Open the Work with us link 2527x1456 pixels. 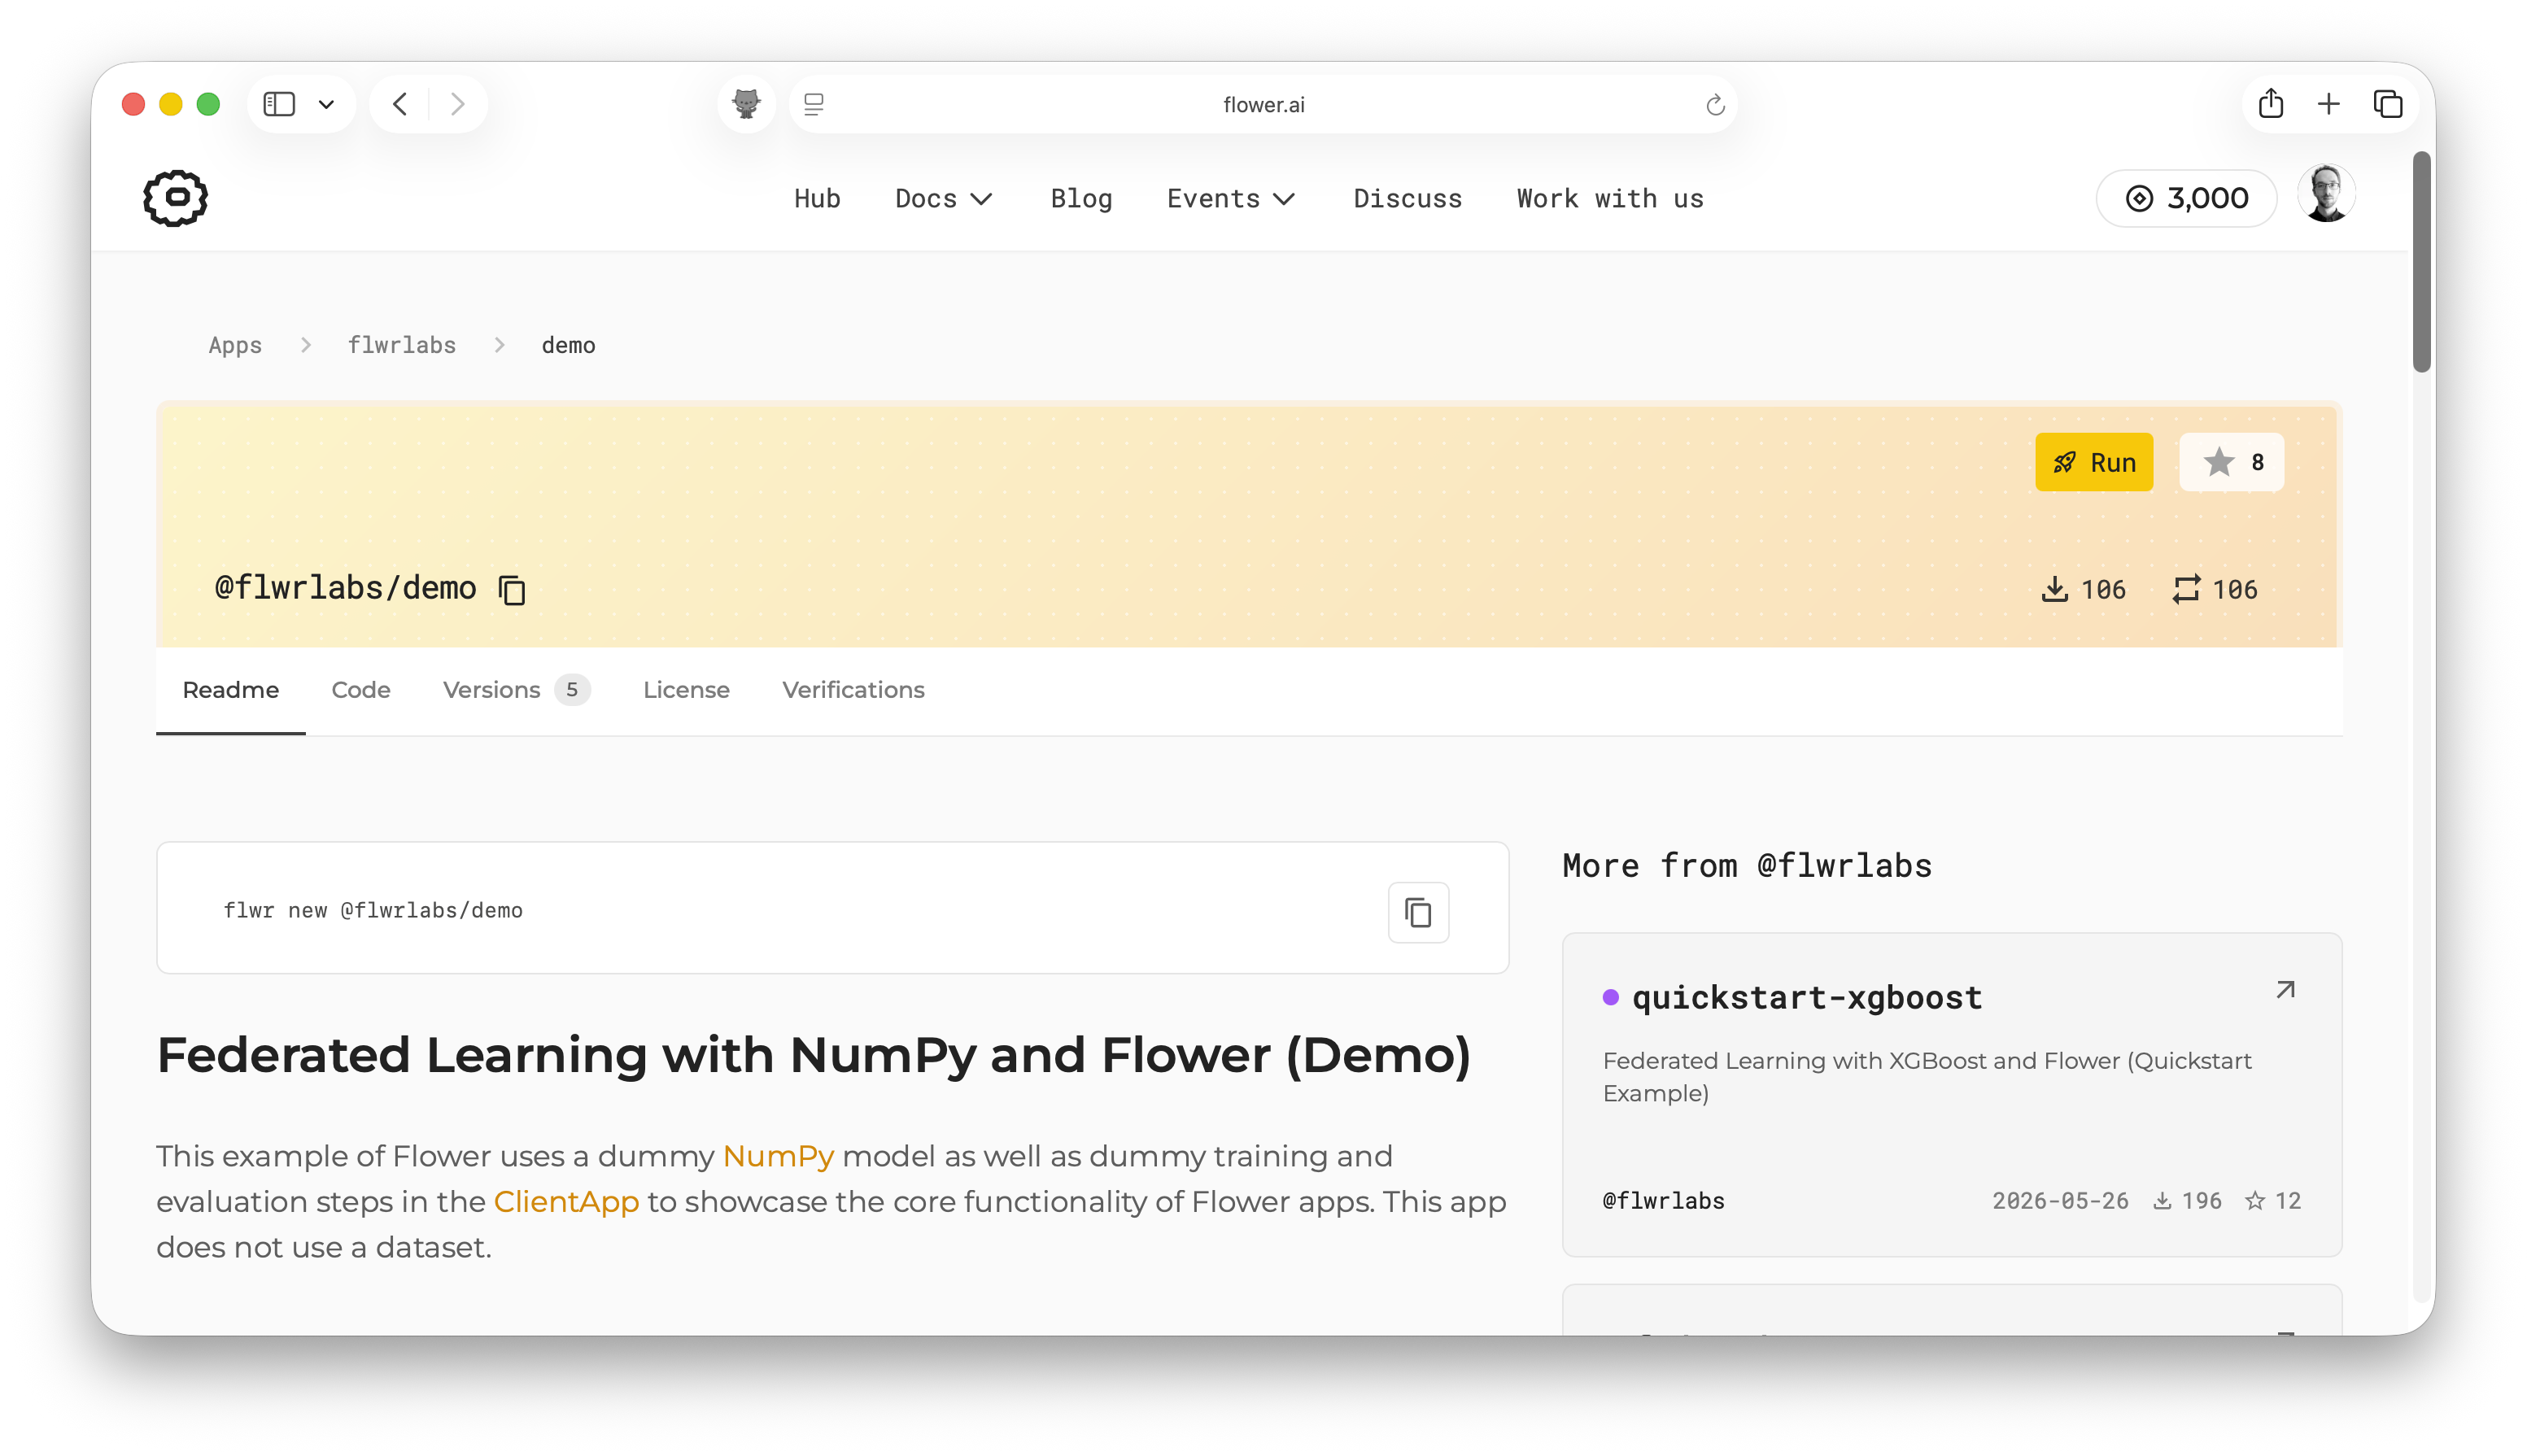1610,198
